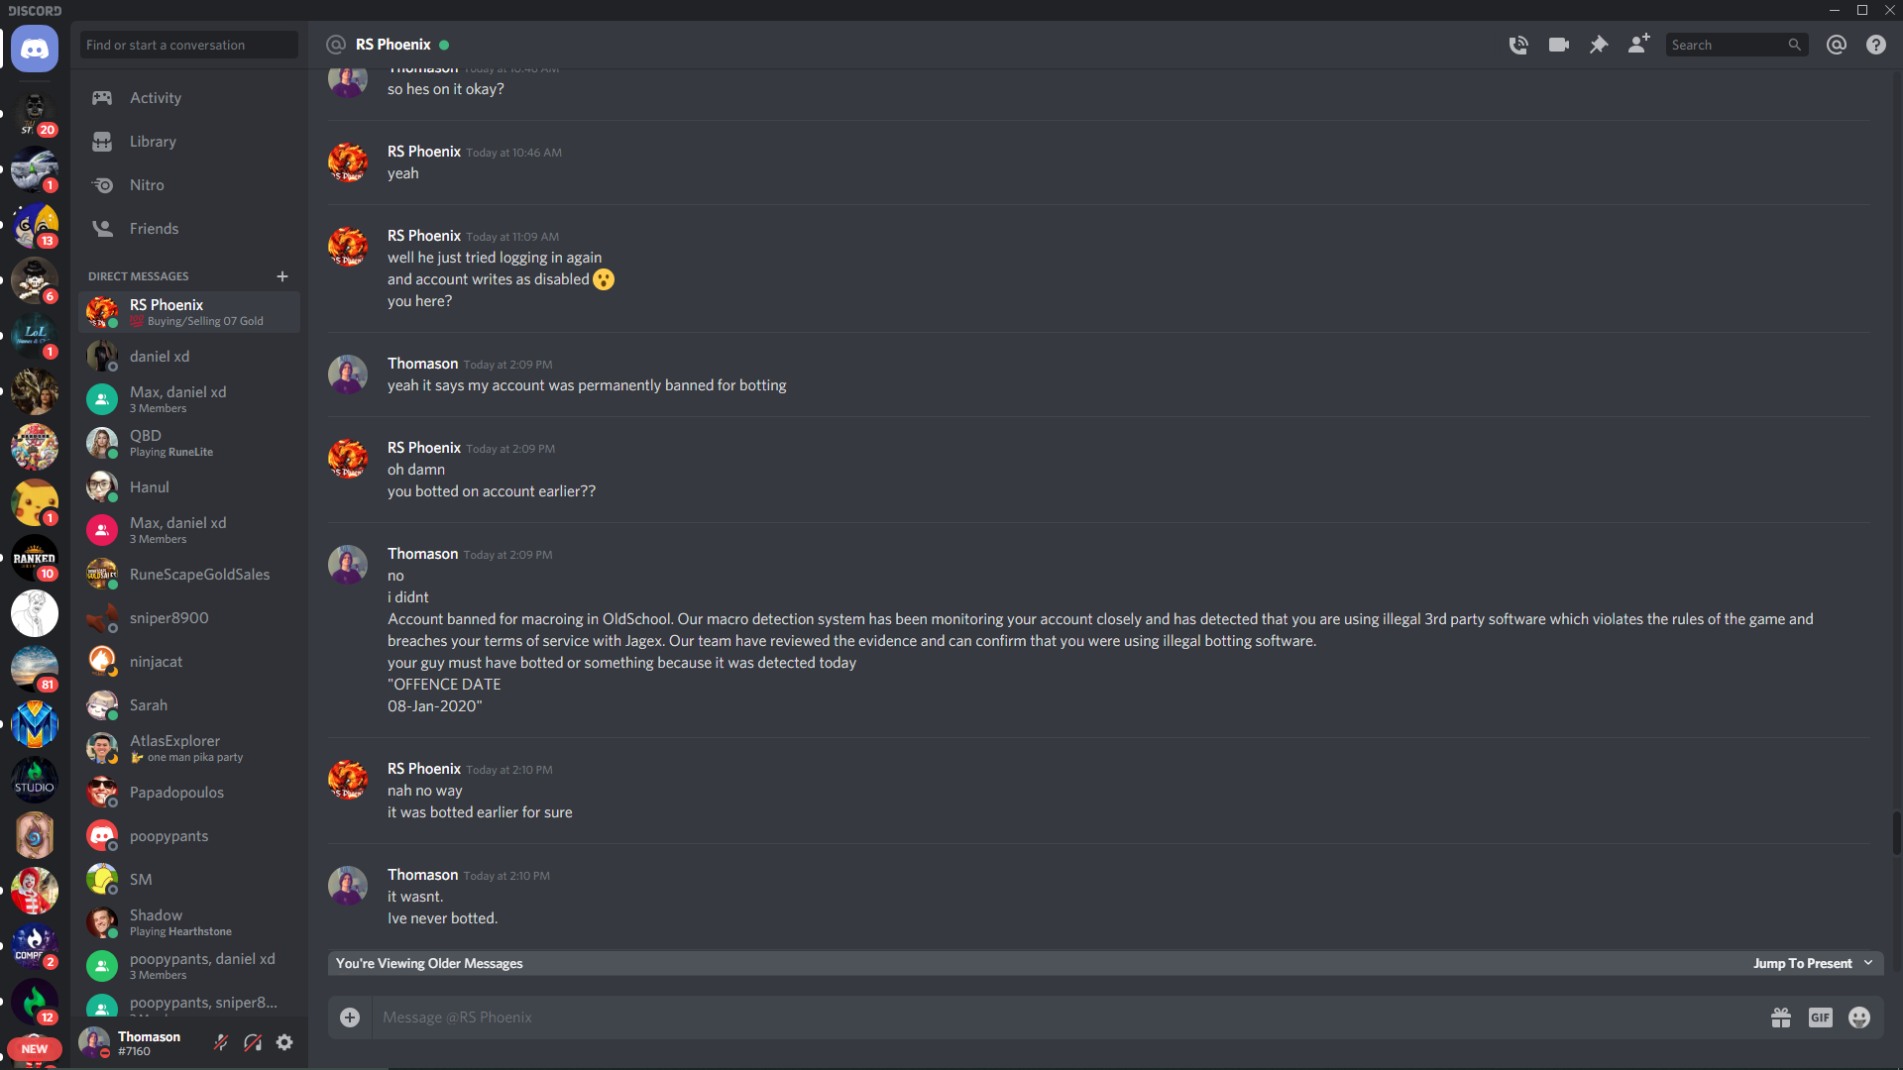The height and width of the screenshot is (1070, 1903).
Task: Start a voice call with RS Phoenix
Action: coord(1517,45)
